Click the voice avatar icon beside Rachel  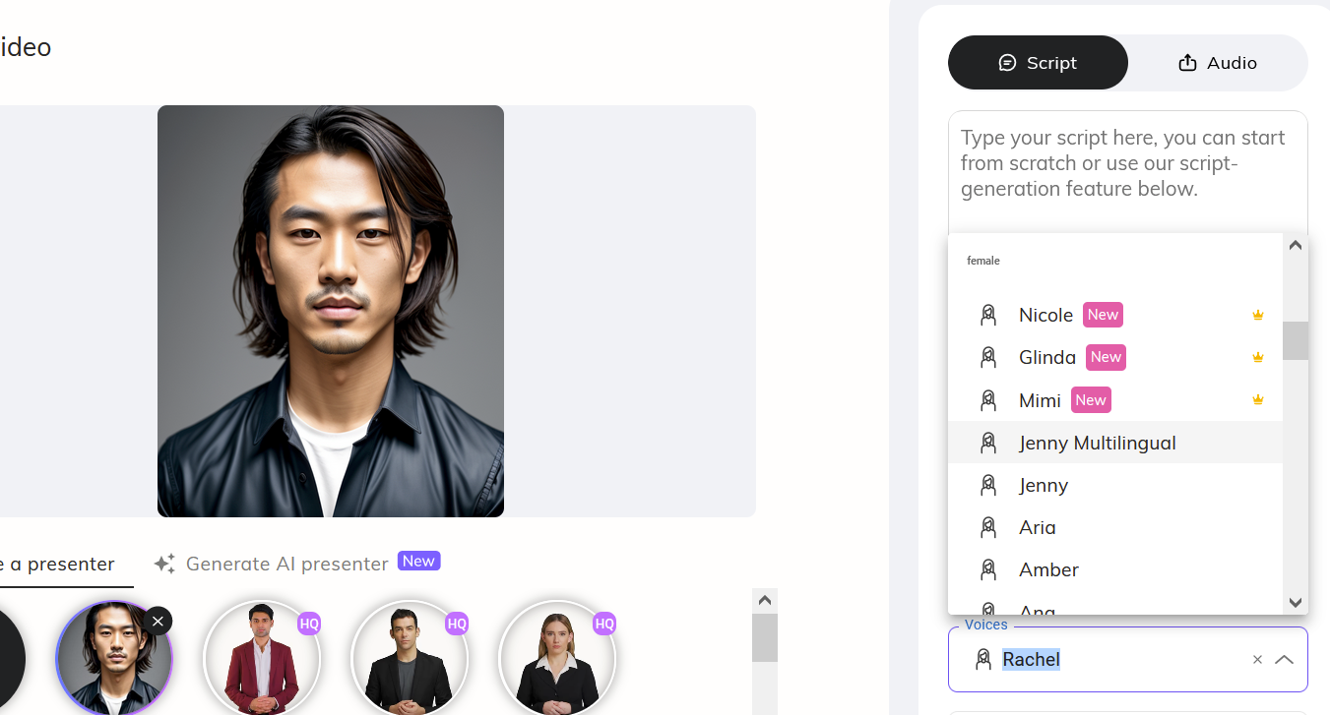click(x=982, y=659)
